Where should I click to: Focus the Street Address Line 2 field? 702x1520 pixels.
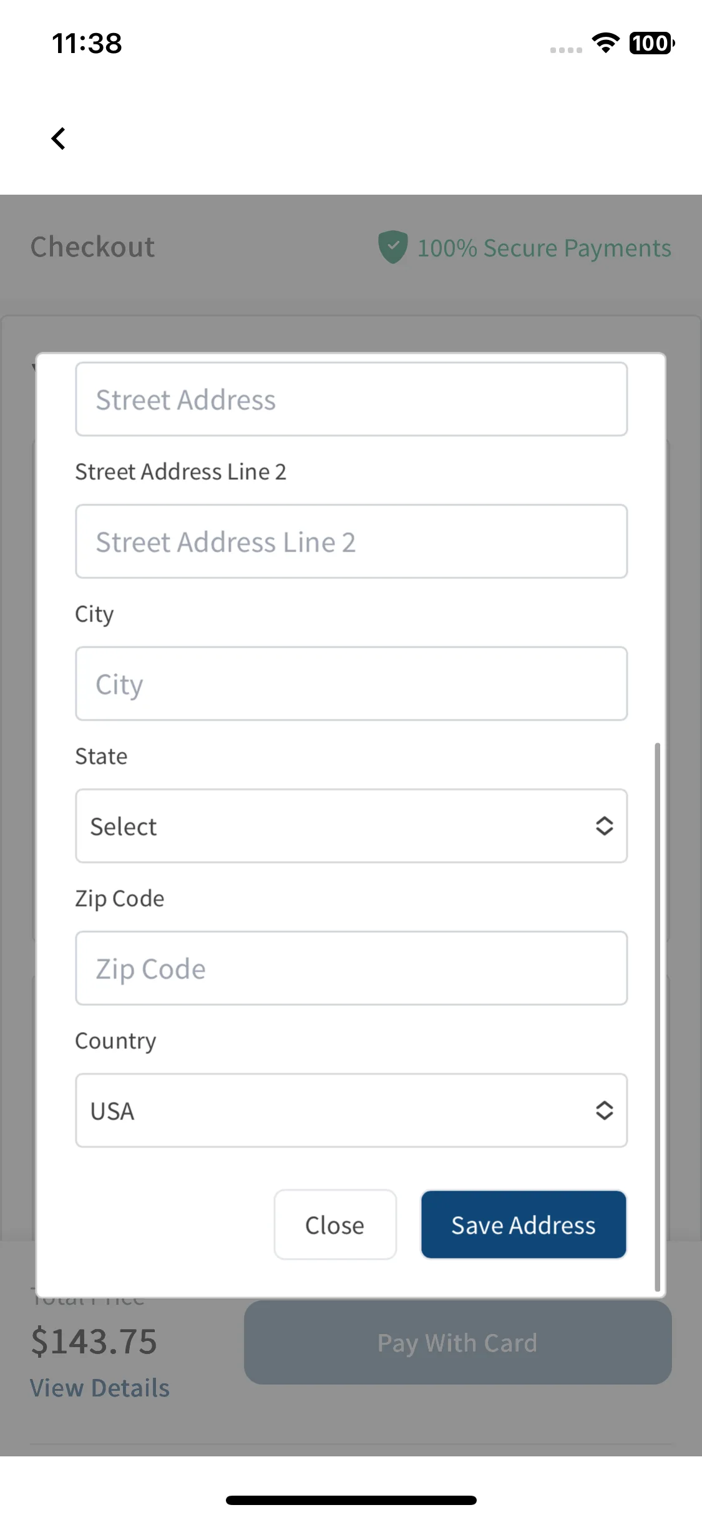point(351,542)
